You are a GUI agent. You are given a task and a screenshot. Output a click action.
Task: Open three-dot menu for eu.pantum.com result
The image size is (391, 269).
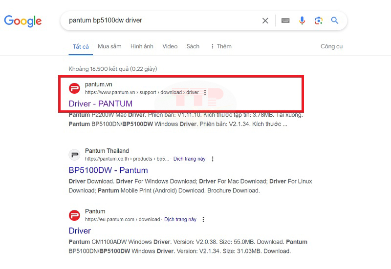click(203, 219)
